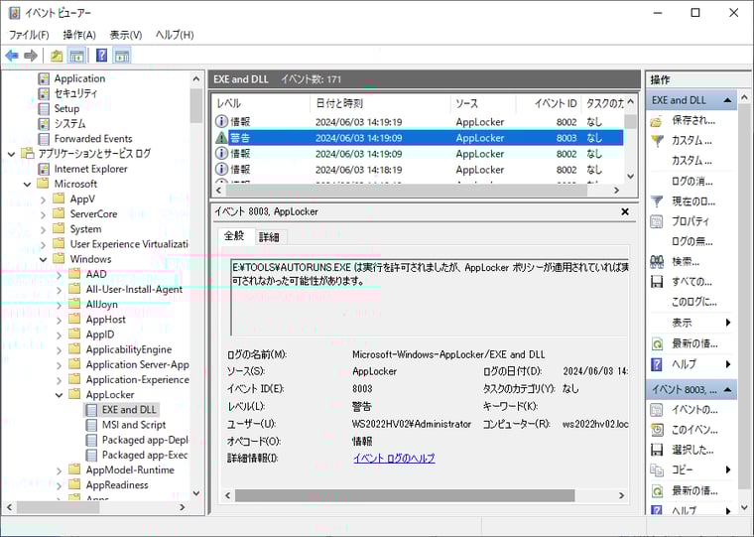This screenshot has height=537, width=754.
Task: Click the warning triangle icon of 8003 event
Action: pyautogui.click(x=221, y=138)
